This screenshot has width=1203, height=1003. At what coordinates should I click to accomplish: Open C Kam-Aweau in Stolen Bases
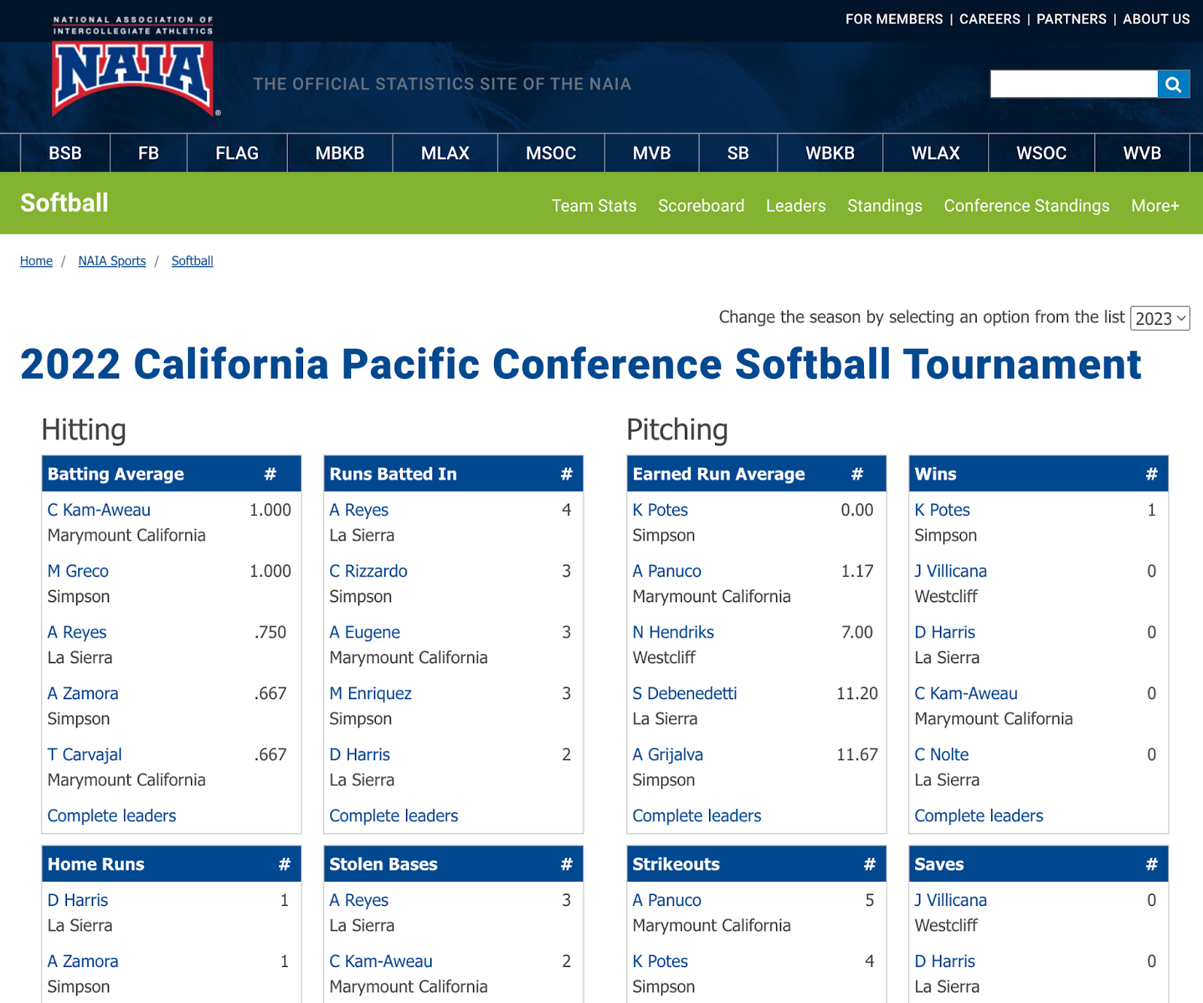[381, 962]
